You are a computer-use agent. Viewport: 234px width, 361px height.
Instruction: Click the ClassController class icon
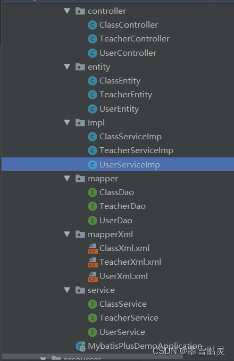coord(93,25)
